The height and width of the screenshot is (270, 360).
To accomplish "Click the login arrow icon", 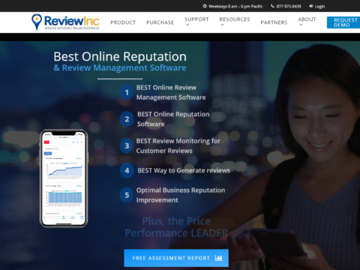I will point(311,6).
